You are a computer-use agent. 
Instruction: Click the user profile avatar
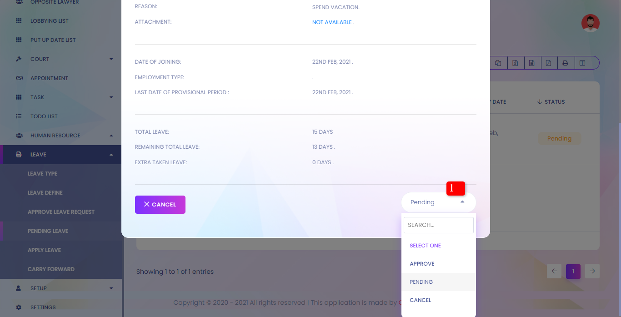(x=590, y=23)
